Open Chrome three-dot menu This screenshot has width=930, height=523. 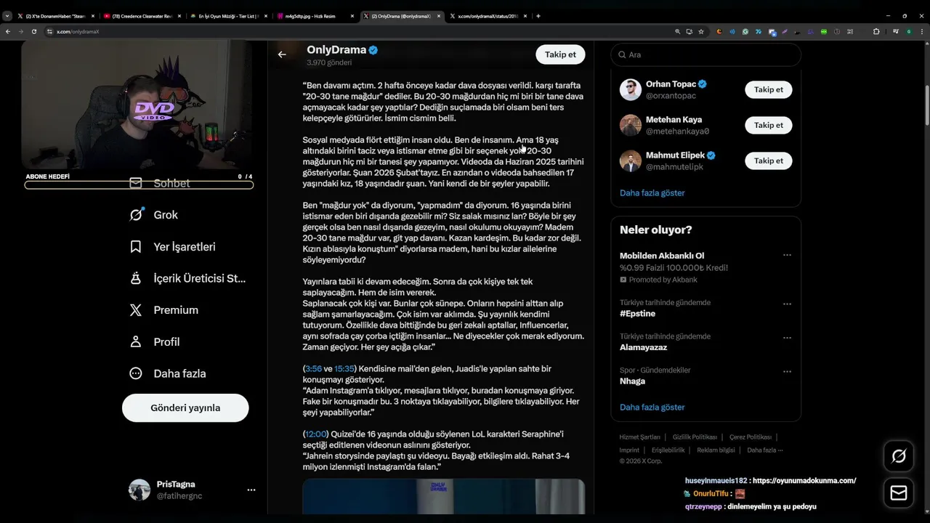coord(922,31)
